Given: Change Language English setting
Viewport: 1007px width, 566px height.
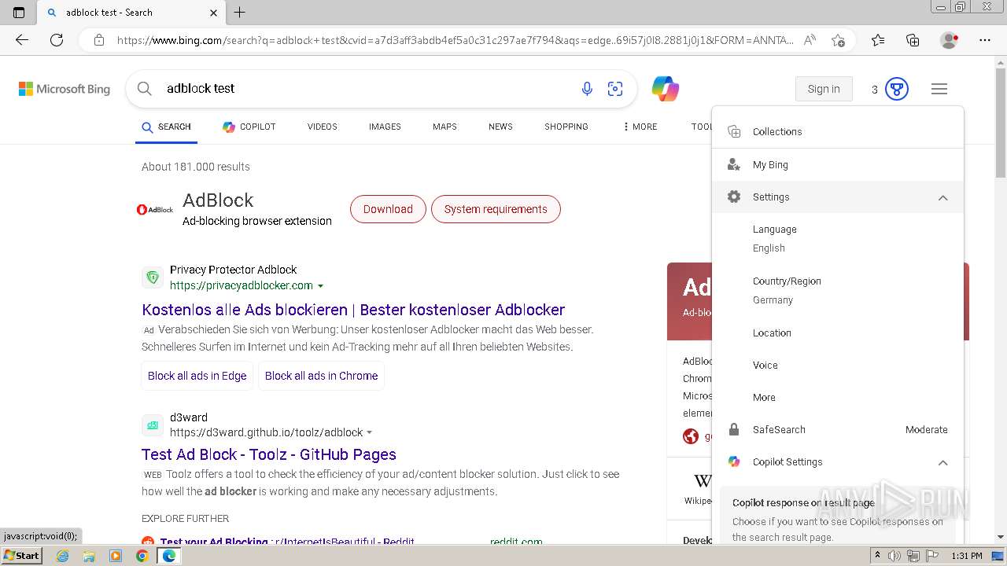Looking at the screenshot, I should 838,238.
